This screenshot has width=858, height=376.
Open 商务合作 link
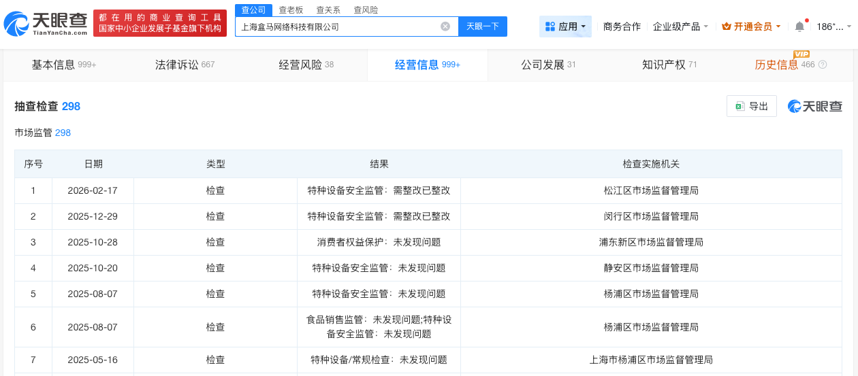pos(622,27)
